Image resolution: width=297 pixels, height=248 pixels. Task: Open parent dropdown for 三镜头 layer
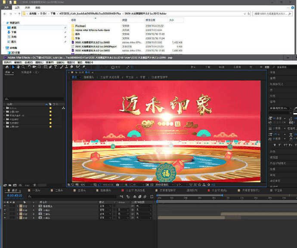coord(144,210)
